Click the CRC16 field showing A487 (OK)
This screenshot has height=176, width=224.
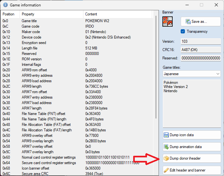coord(201,50)
